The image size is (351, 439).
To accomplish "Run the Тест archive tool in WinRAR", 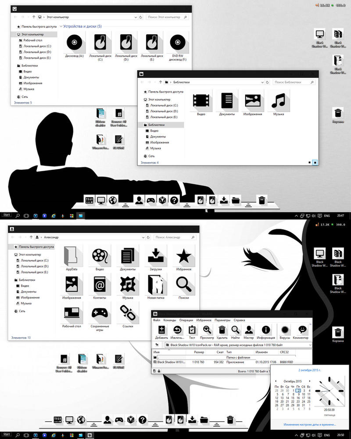I will click(x=192, y=331).
